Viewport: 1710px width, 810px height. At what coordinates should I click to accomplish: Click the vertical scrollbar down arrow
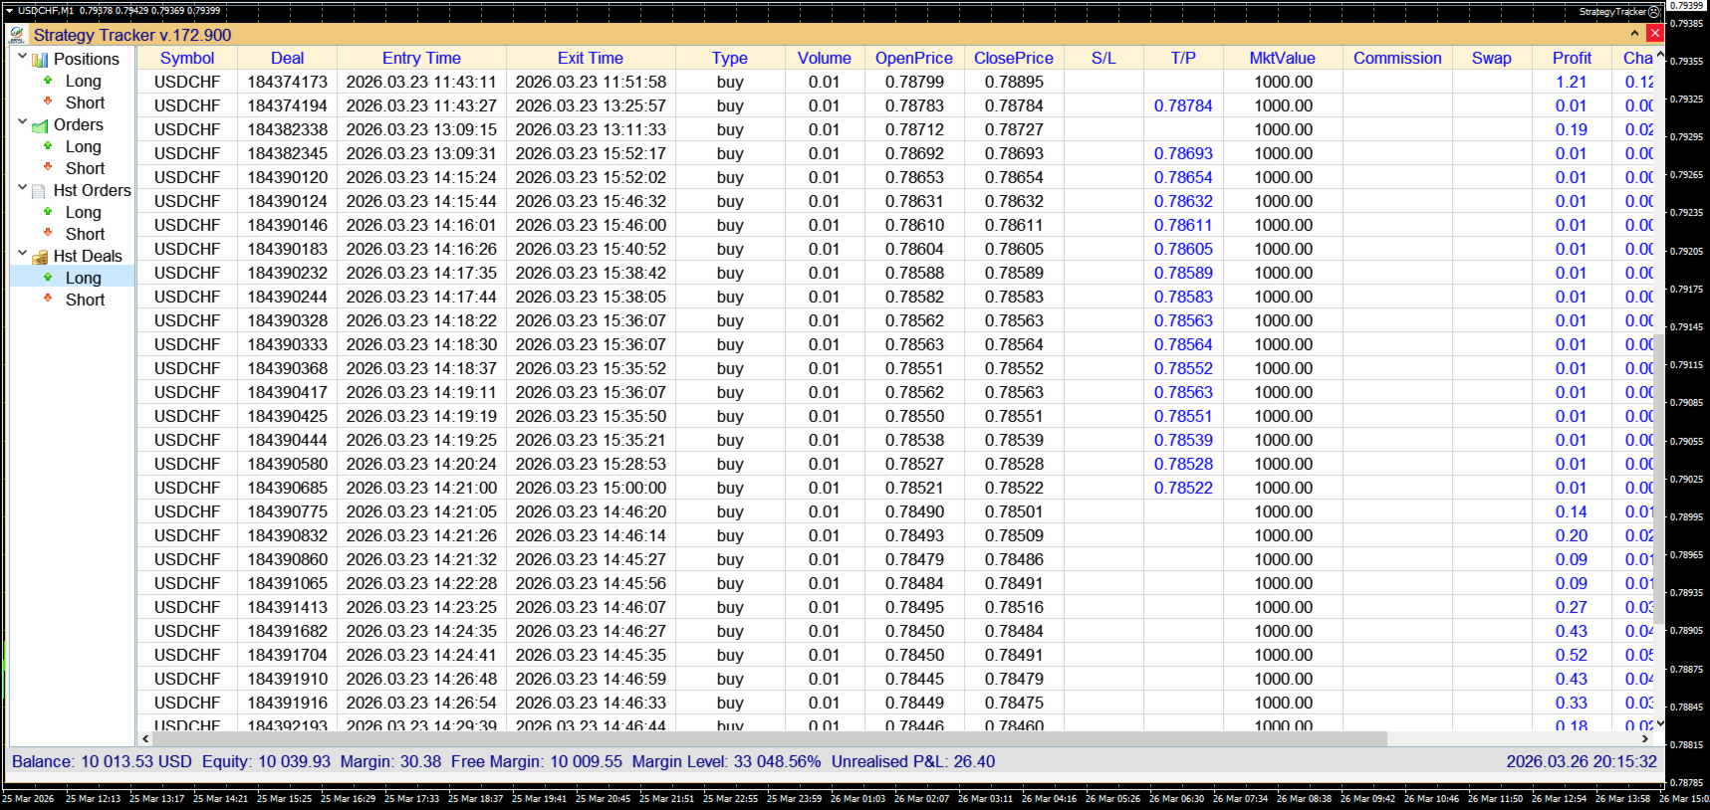pyautogui.click(x=1660, y=724)
